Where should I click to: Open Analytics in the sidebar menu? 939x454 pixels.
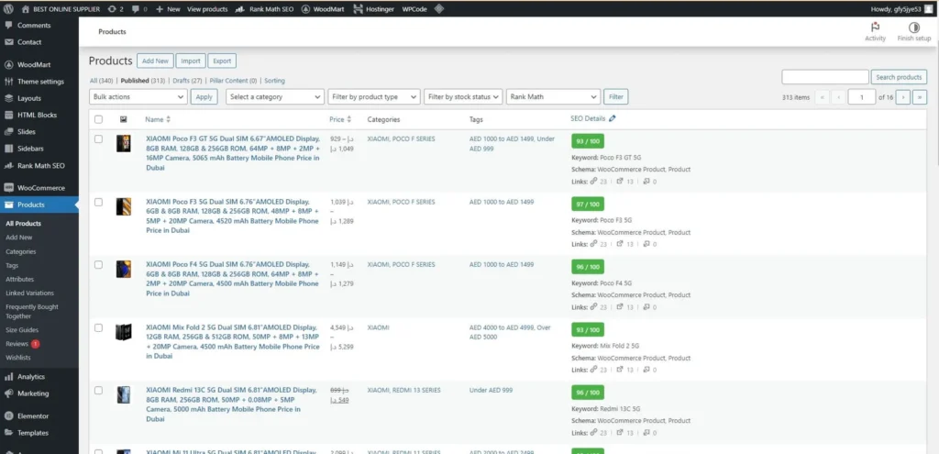pos(30,376)
